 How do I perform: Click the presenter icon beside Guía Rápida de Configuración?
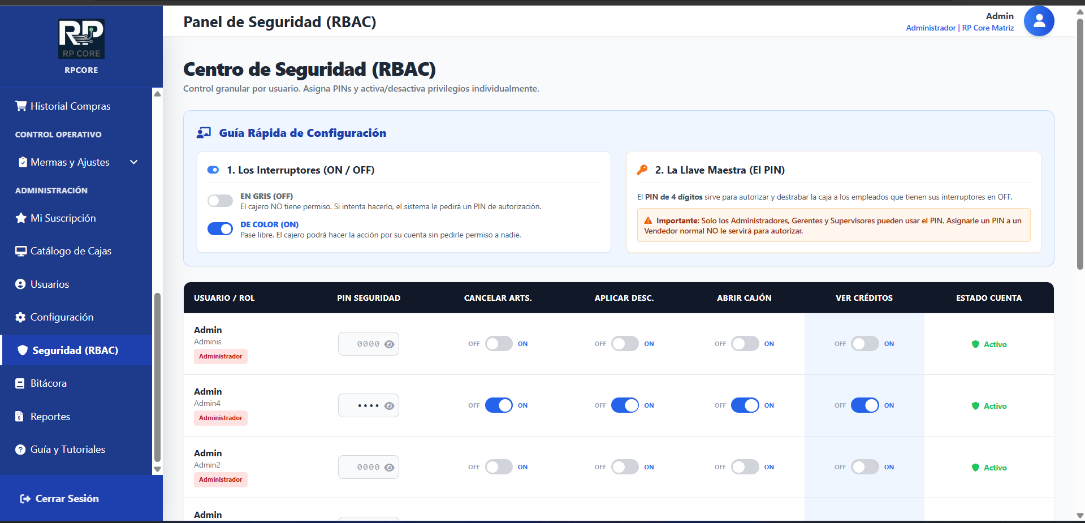click(x=204, y=133)
